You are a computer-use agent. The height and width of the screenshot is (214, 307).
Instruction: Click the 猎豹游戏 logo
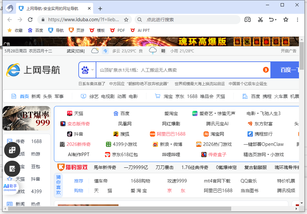pyautogui.click(x=72, y=167)
